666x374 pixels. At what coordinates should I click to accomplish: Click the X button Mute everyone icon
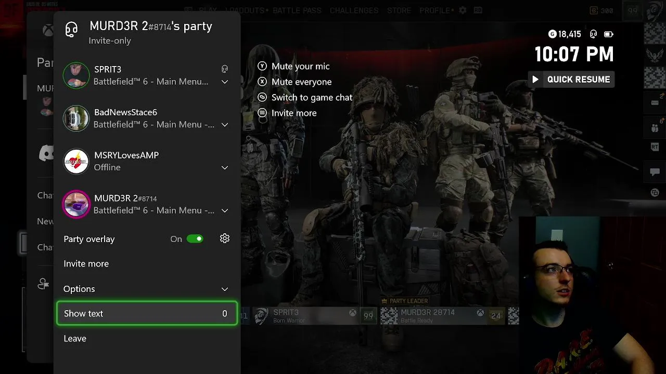tap(263, 82)
